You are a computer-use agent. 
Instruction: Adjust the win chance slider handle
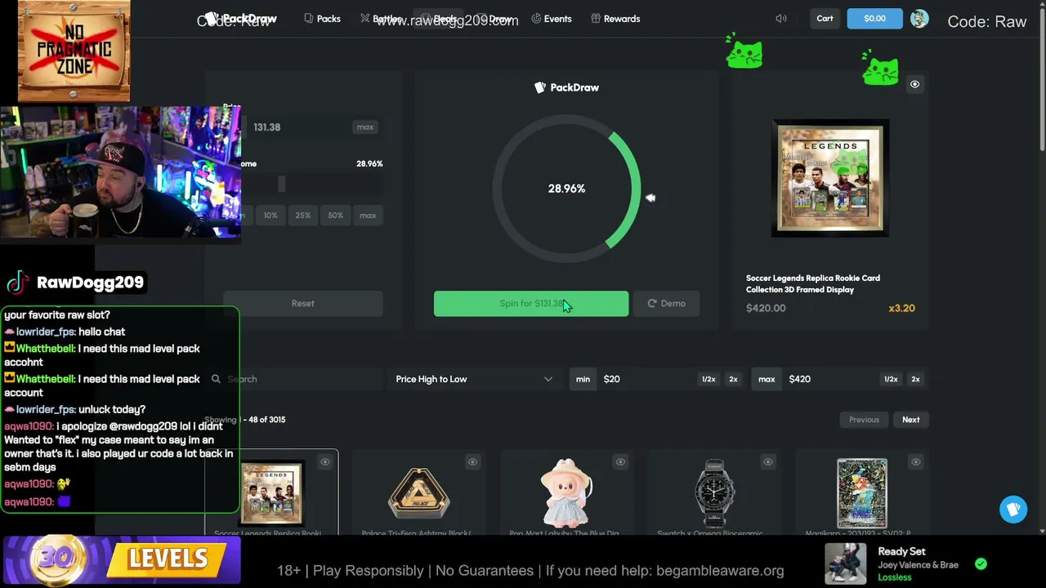[x=281, y=185]
